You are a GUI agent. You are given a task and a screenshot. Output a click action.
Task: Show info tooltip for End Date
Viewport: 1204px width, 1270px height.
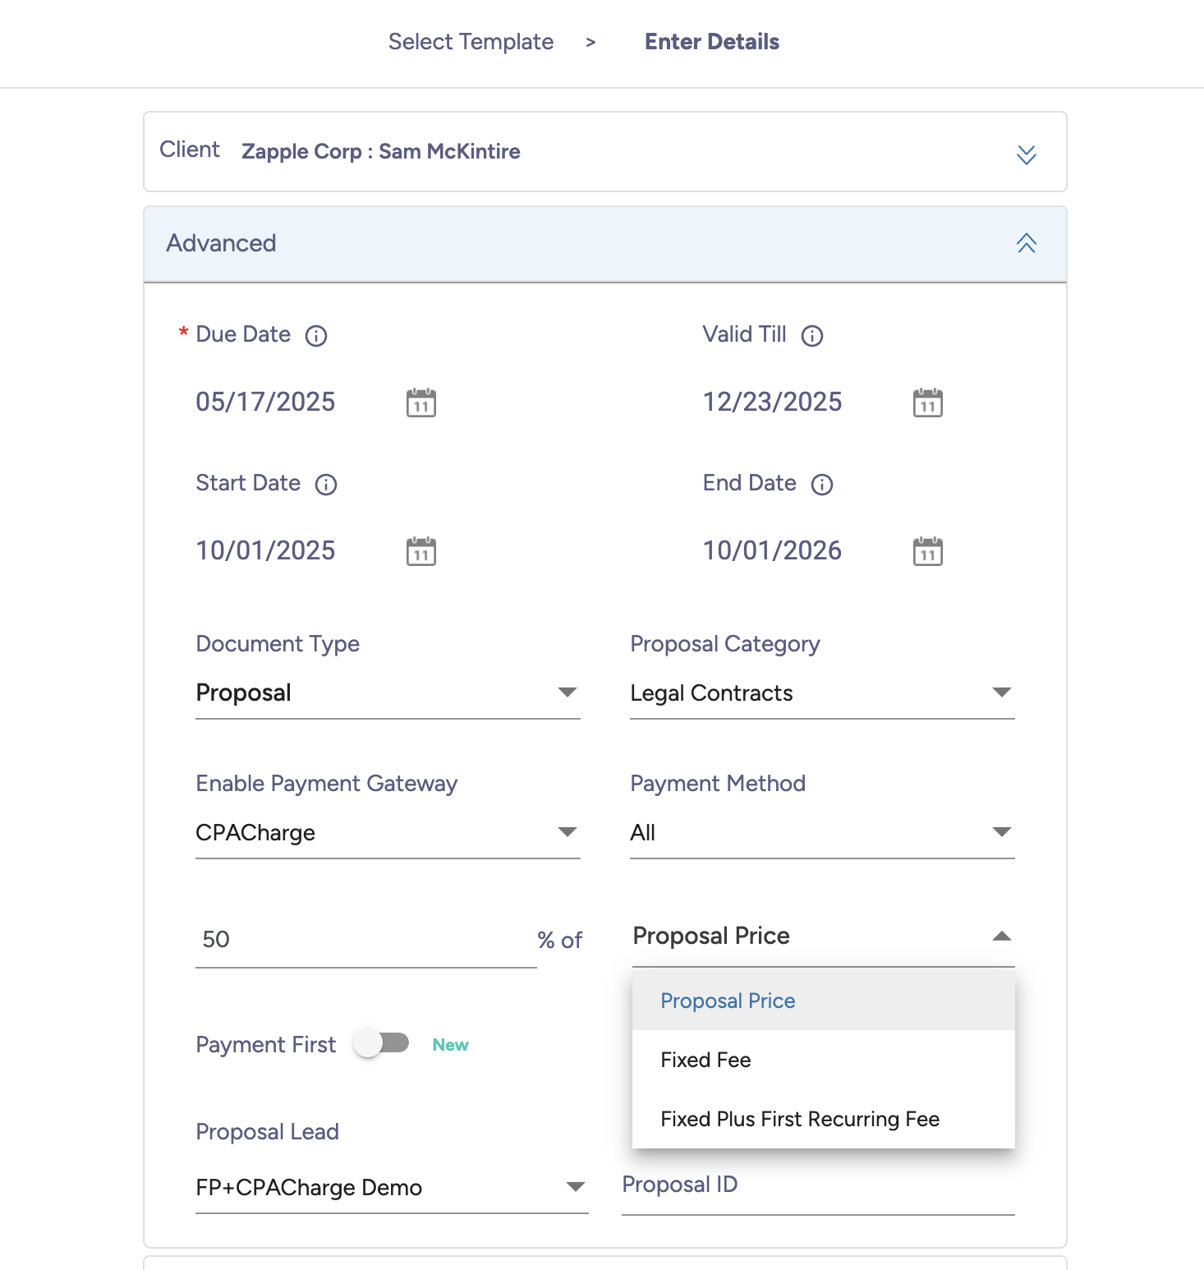pos(822,484)
